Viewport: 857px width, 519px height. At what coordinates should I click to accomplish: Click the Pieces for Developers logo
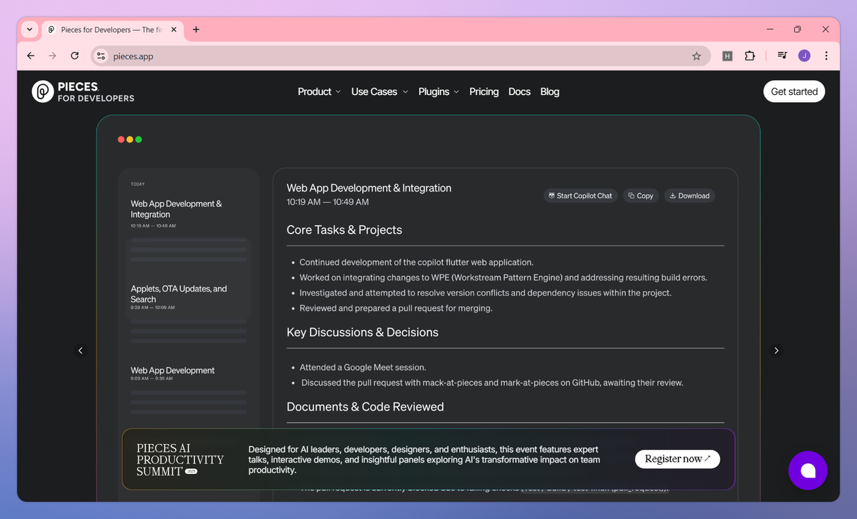click(82, 91)
